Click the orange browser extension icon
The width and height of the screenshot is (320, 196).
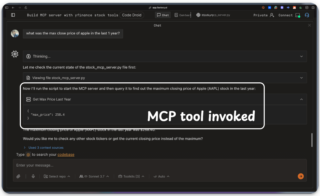[x=263, y=8]
